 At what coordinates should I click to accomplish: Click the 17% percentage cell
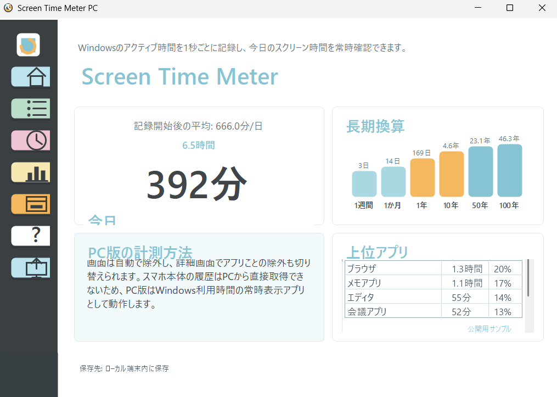point(505,283)
